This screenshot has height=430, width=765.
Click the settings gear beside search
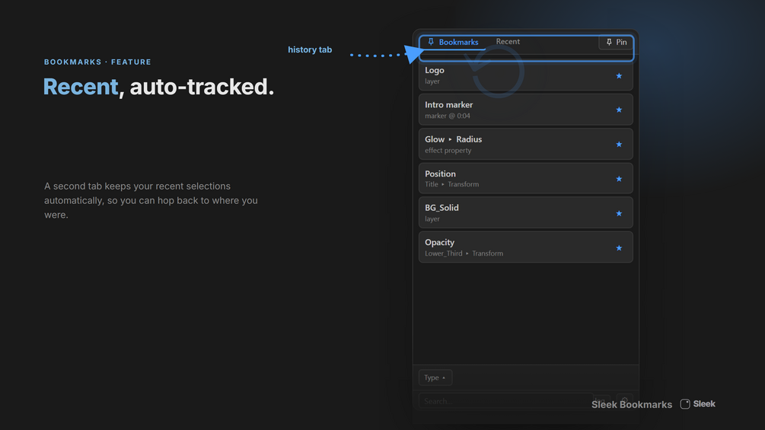(624, 401)
